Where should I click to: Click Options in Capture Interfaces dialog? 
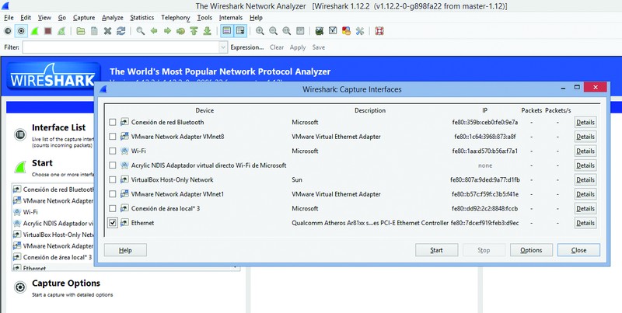tap(531, 250)
